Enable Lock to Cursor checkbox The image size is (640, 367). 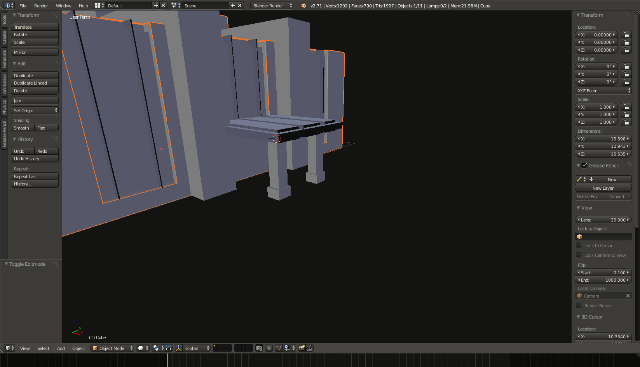click(x=579, y=246)
